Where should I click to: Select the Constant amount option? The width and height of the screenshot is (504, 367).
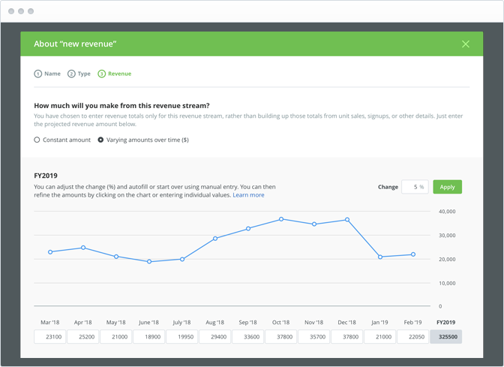point(37,140)
